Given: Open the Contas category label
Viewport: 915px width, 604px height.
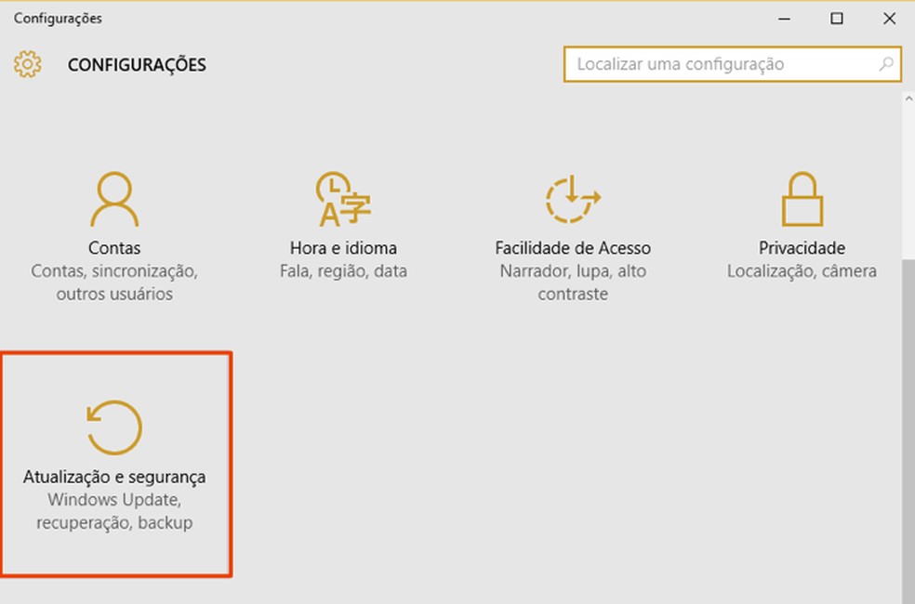Looking at the screenshot, I should click(x=115, y=248).
